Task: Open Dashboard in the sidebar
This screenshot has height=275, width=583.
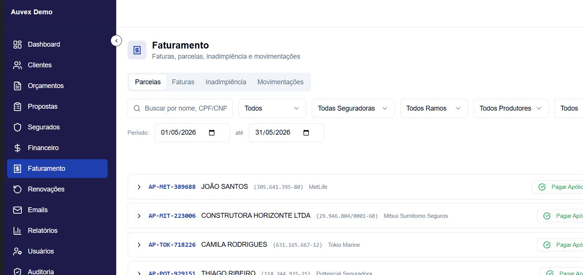Action: click(57, 44)
